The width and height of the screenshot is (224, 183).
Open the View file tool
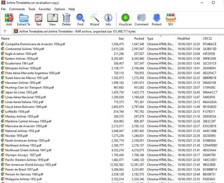point(52,19)
